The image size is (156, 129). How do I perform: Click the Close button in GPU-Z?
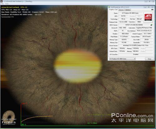[x=149, y=59]
